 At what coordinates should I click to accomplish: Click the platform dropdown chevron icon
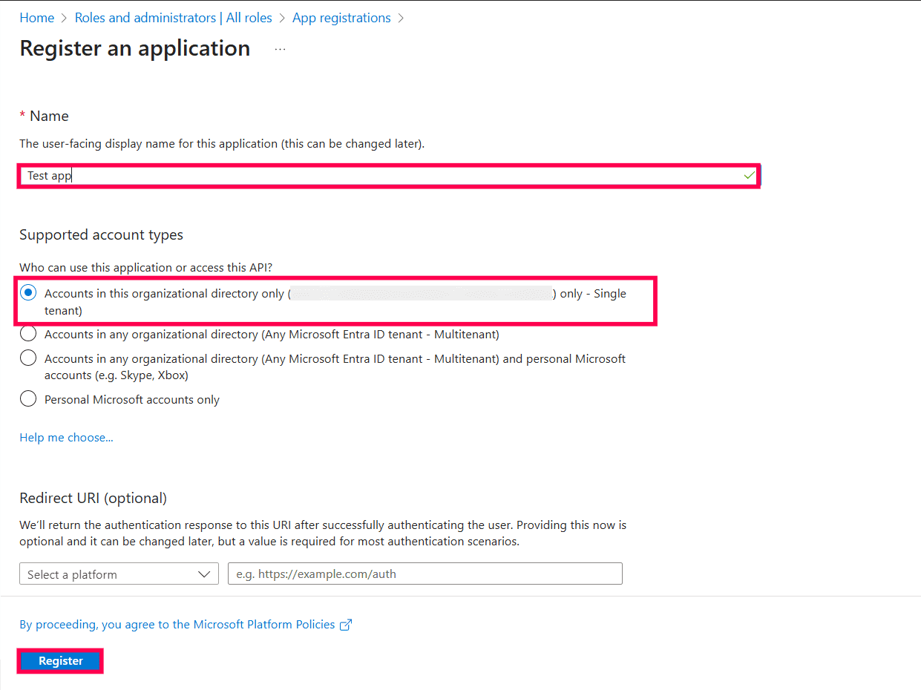pos(205,574)
